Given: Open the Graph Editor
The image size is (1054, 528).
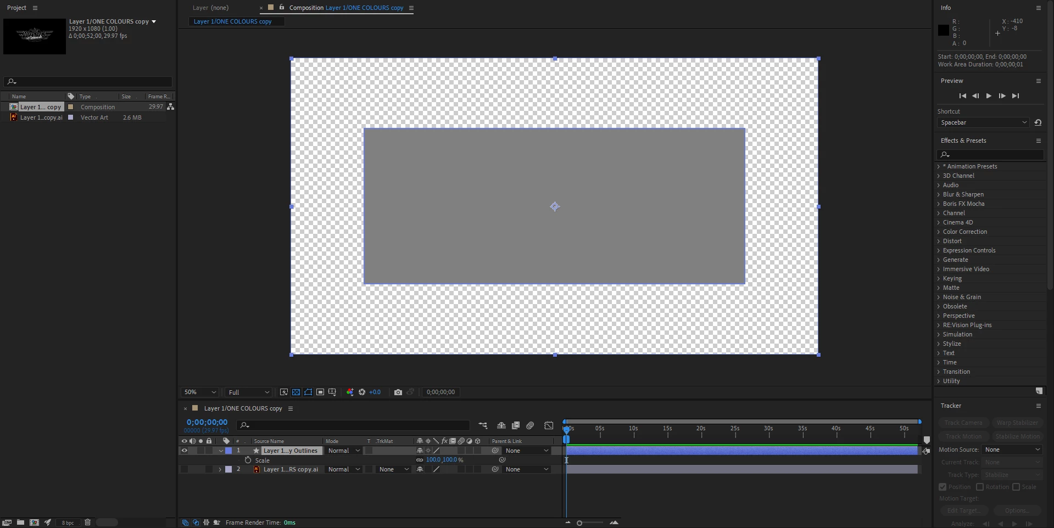Looking at the screenshot, I should [x=549, y=425].
